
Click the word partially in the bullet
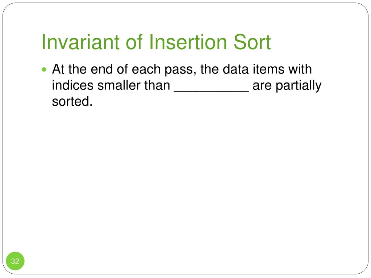point(299,86)
